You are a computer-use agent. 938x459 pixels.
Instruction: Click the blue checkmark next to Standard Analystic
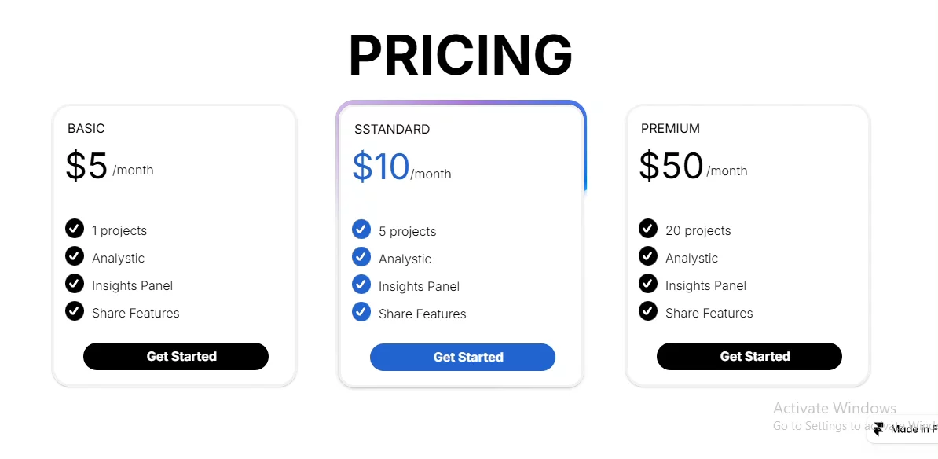point(361,257)
